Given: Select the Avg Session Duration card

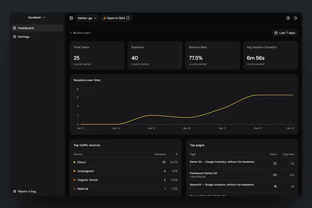Looking at the screenshot, I should (270, 55).
